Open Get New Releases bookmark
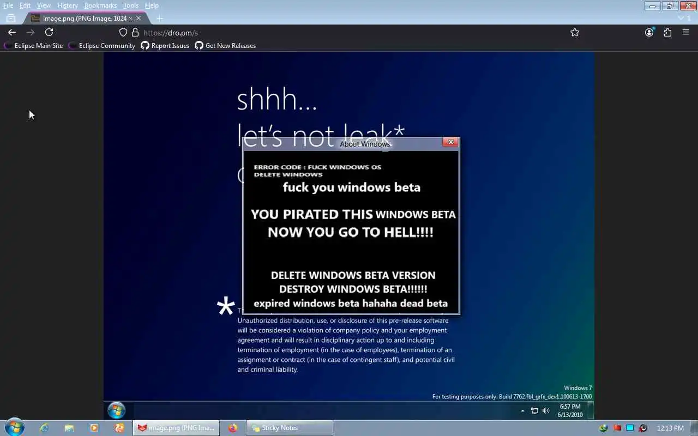The height and width of the screenshot is (436, 698). pyautogui.click(x=225, y=46)
